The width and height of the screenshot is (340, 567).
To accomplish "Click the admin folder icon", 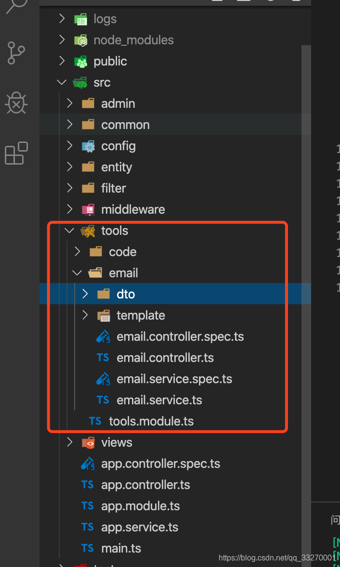I will pyautogui.click(x=88, y=104).
